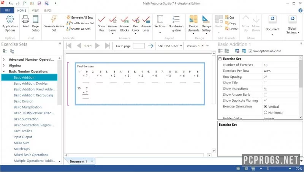Open the Design Gallery dropdown

pyautogui.click(x=206, y=33)
